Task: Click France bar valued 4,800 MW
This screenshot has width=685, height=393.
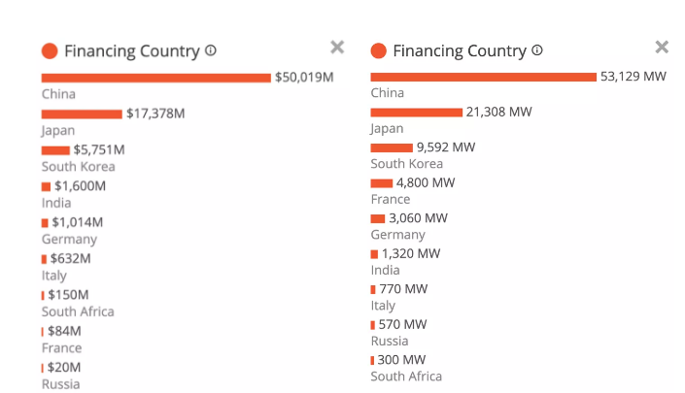Action: point(381,183)
